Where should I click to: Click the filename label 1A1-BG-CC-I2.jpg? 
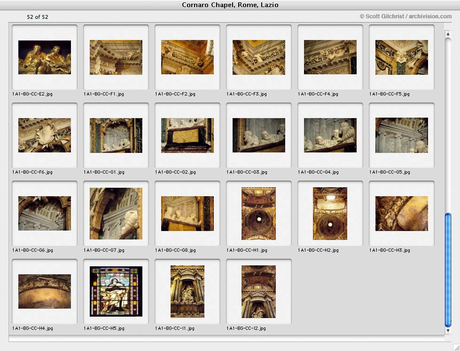tap(246, 328)
